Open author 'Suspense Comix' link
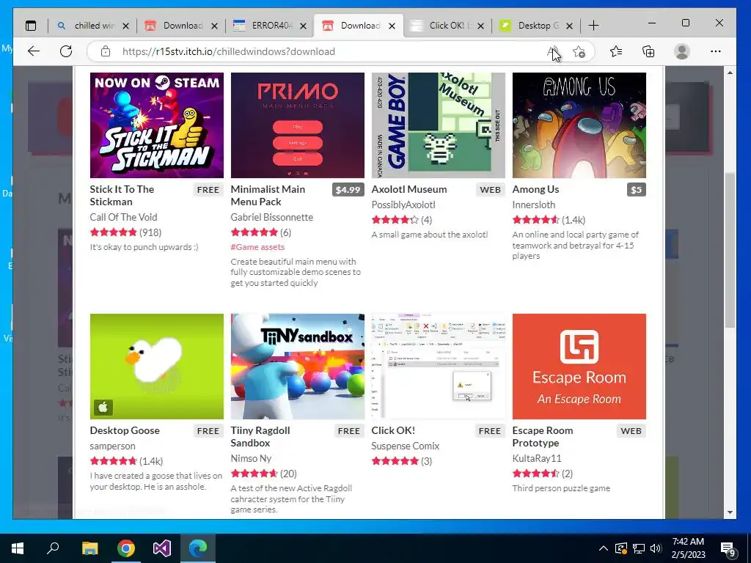The width and height of the screenshot is (751, 563). pyautogui.click(x=405, y=446)
